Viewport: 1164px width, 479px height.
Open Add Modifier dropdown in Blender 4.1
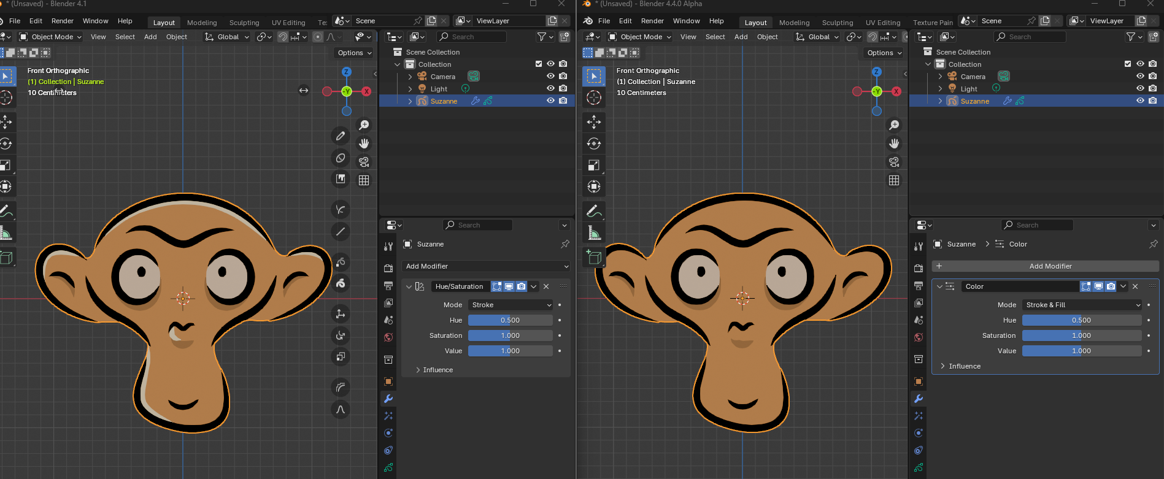[486, 266]
